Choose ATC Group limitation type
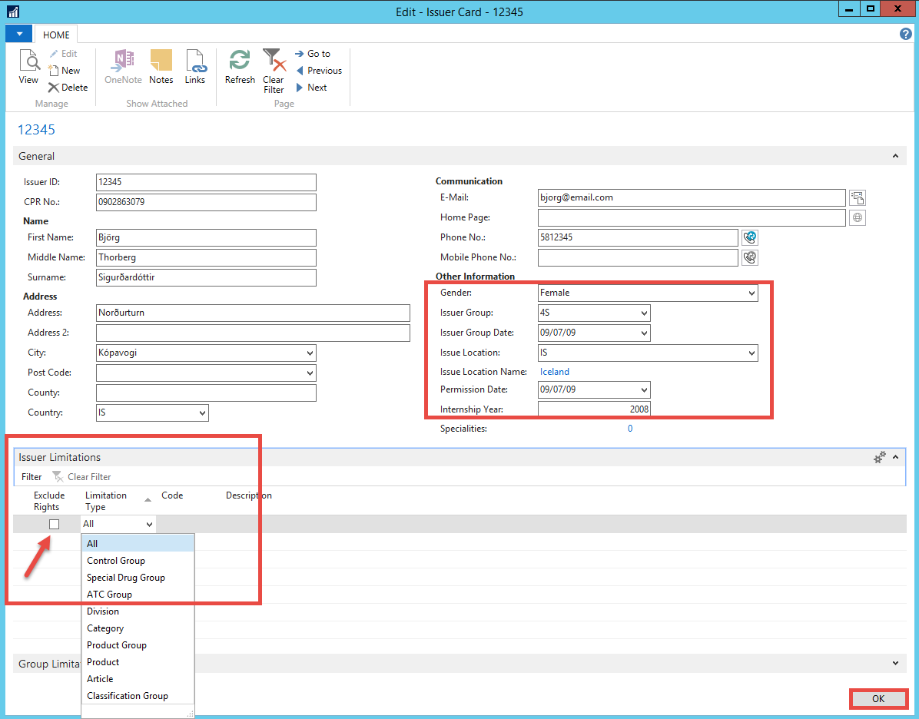The width and height of the screenshot is (919, 719). coord(109,595)
